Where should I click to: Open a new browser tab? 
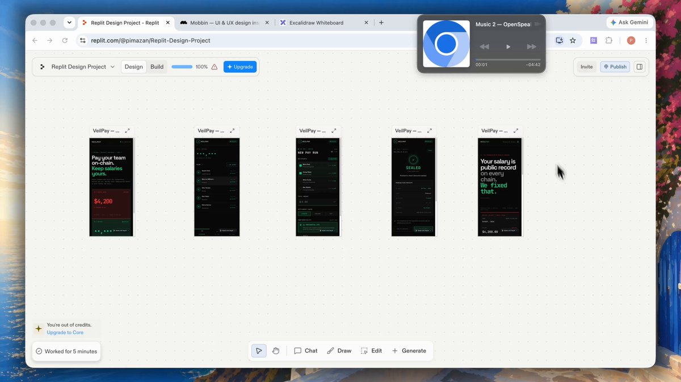[x=381, y=23]
